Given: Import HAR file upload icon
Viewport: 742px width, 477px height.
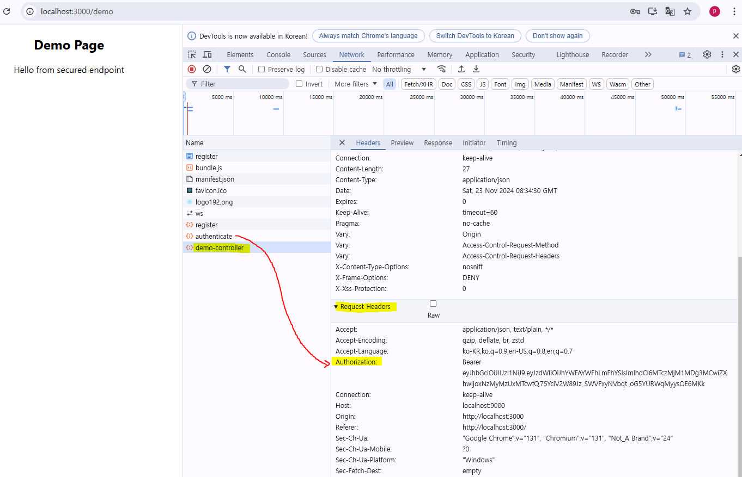Looking at the screenshot, I should tap(461, 69).
